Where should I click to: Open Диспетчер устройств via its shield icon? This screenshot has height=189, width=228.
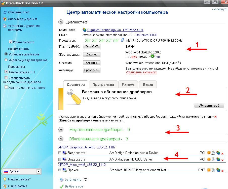point(5,19)
